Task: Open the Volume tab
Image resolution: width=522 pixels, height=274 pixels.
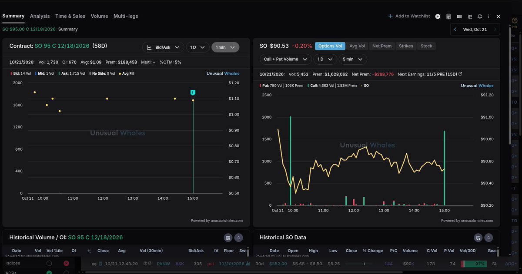Action: point(99,16)
